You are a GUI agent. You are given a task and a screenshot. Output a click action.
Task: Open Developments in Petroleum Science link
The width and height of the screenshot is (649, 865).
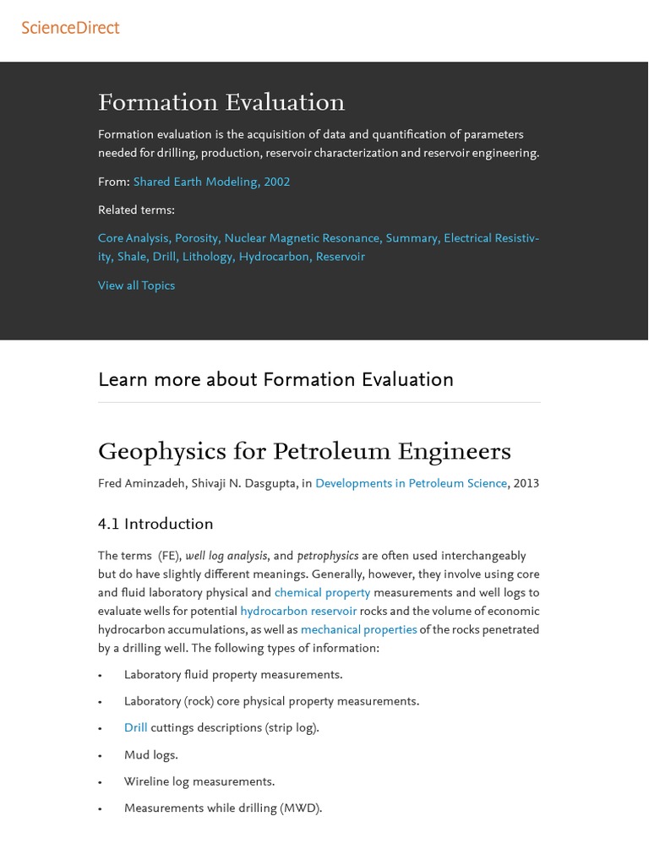coord(411,483)
